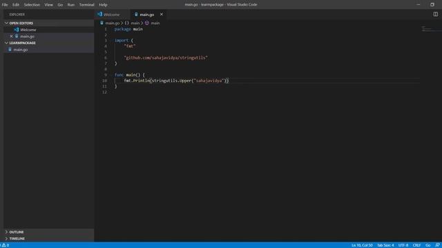Screen dimensions: 442x248
Task: Change CRLF end of line sequence
Action: pos(416,245)
